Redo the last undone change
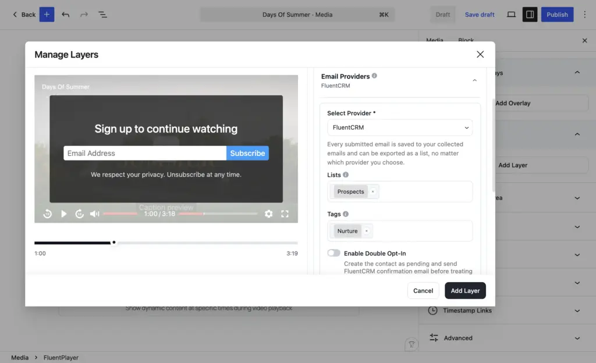The width and height of the screenshot is (596, 363). [x=84, y=15]
